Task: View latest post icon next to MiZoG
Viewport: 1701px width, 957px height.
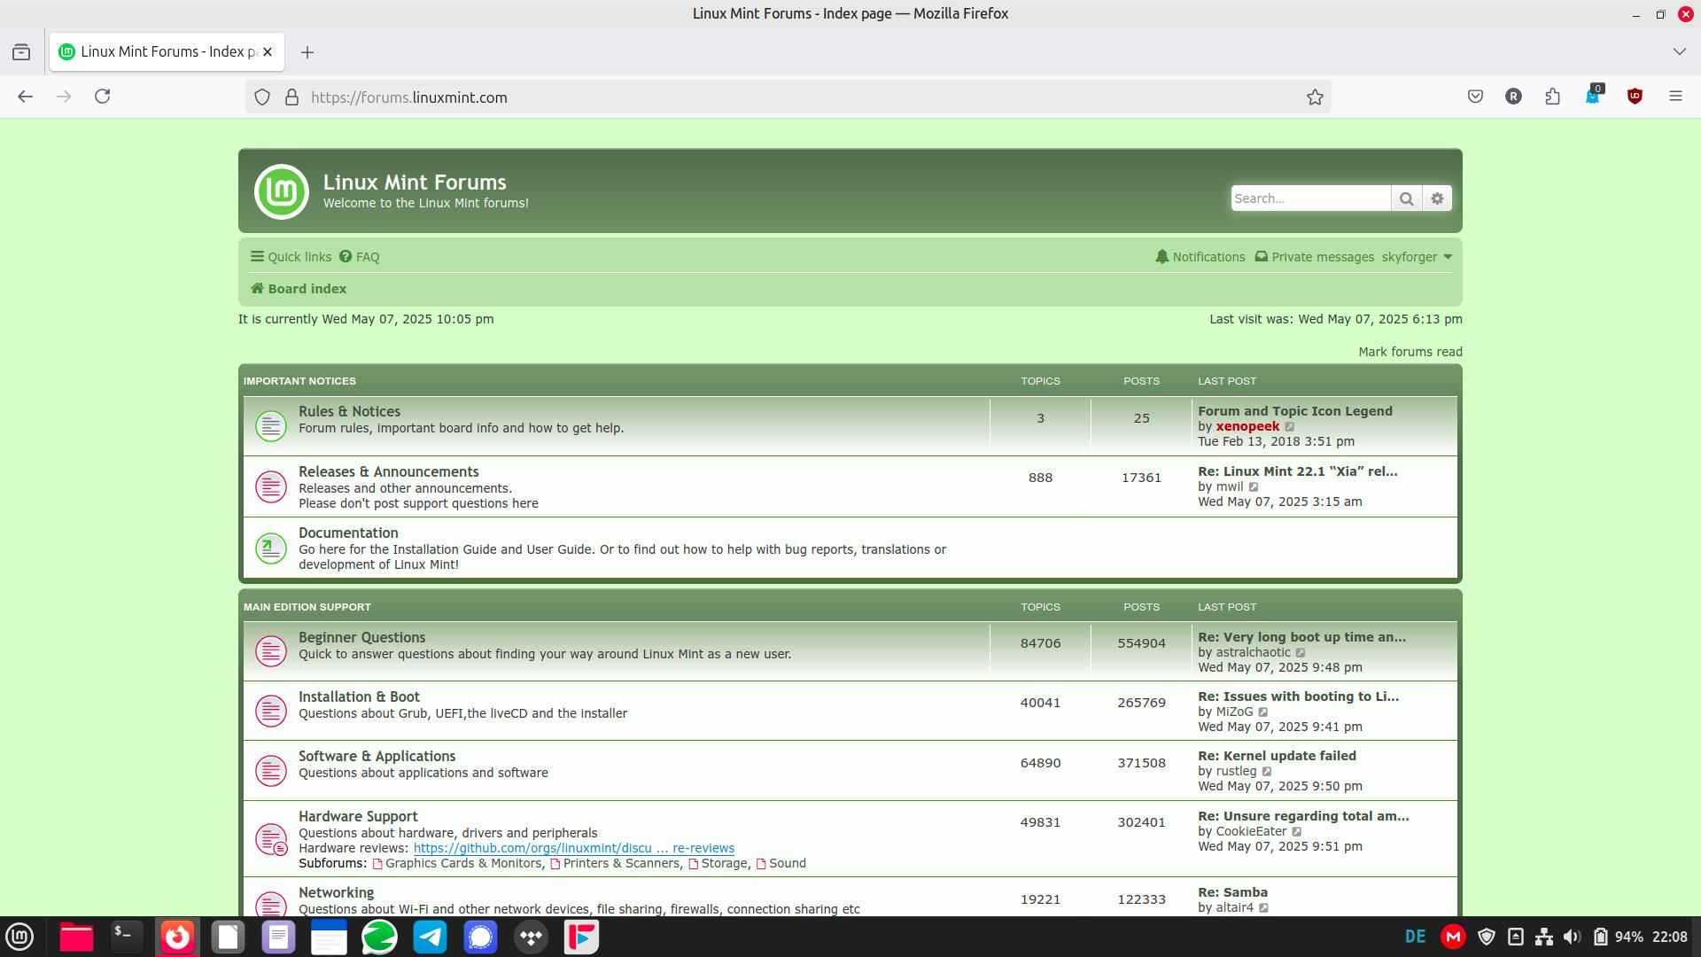Action: point(1263,712)
